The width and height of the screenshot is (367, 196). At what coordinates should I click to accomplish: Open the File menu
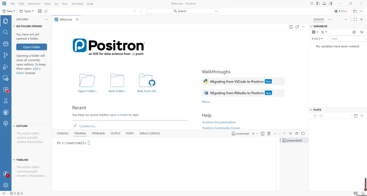tap(13, 3)
